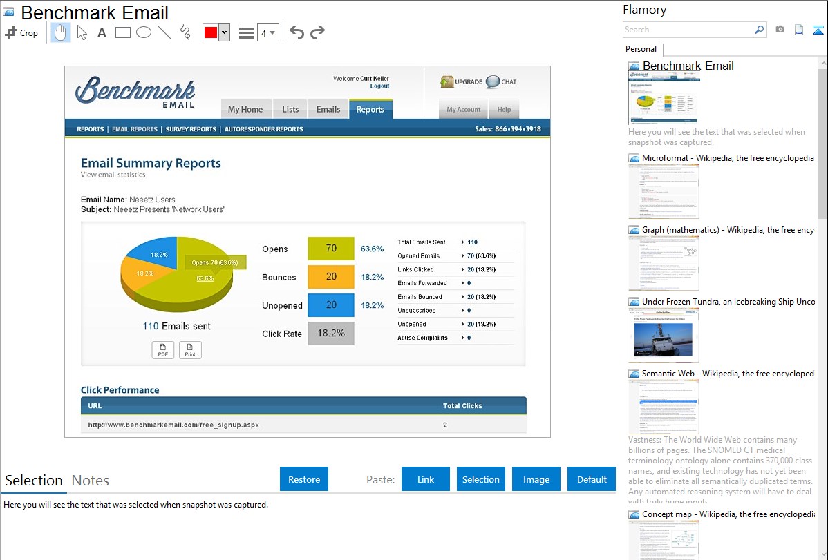828x560 pixels.
Task: Open the Survey Reports submenu item
Action: pos(191,129)
